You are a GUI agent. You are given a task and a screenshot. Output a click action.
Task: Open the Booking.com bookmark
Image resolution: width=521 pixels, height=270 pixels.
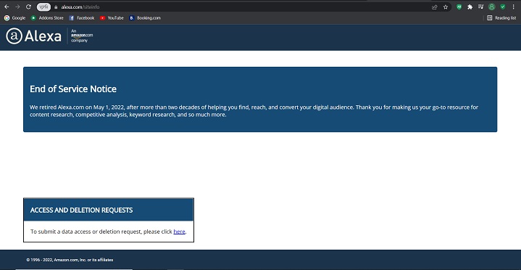tap(145, 18)
